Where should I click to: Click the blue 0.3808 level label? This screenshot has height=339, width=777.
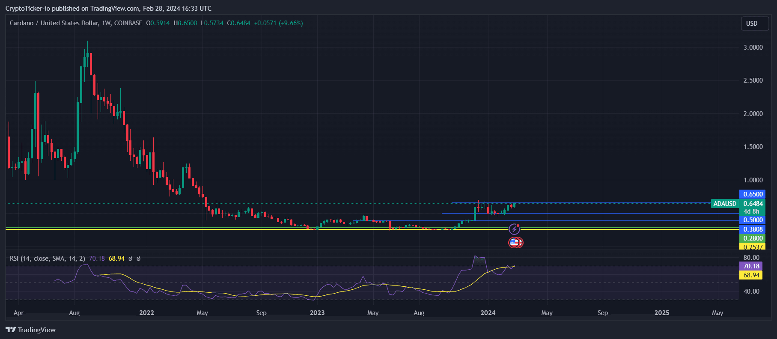(753, 229)
